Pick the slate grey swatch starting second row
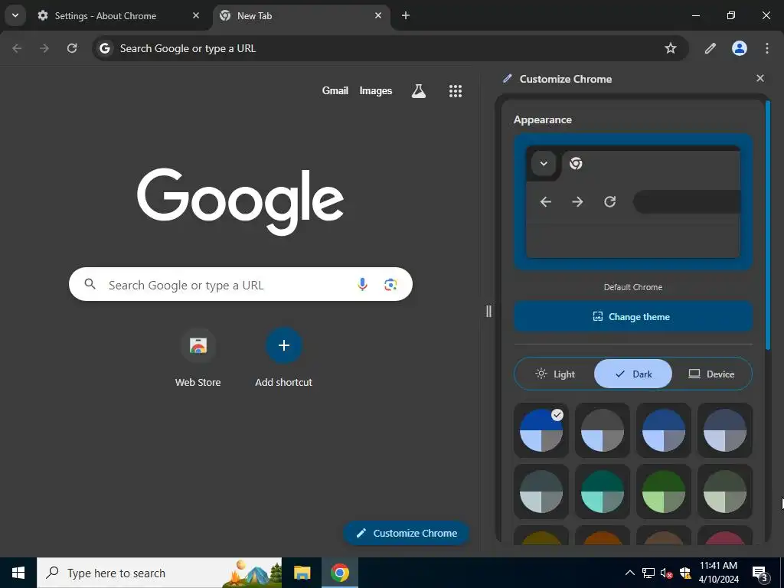Image resolution: width=784 pixels, height=588 pixels. click(541, 492)
